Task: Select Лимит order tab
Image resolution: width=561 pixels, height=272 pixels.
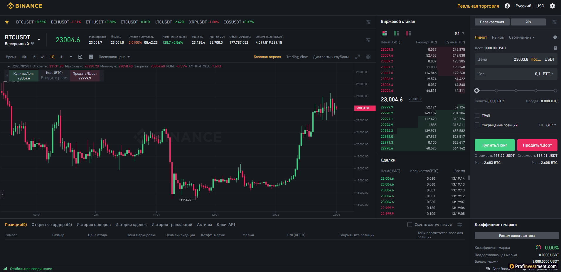Action: [481, 37]
